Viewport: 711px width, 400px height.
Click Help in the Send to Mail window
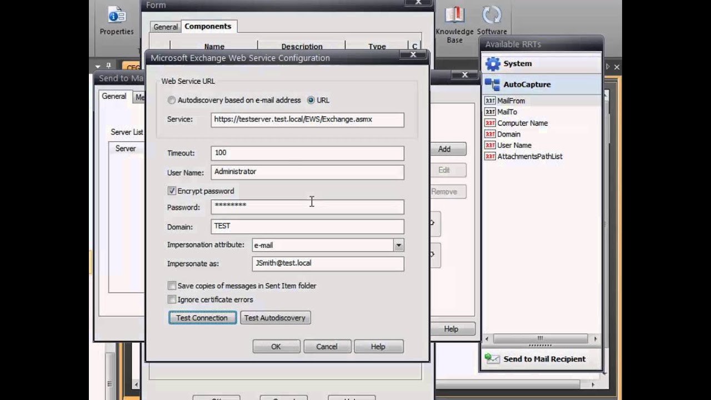(x=451, y=329)
